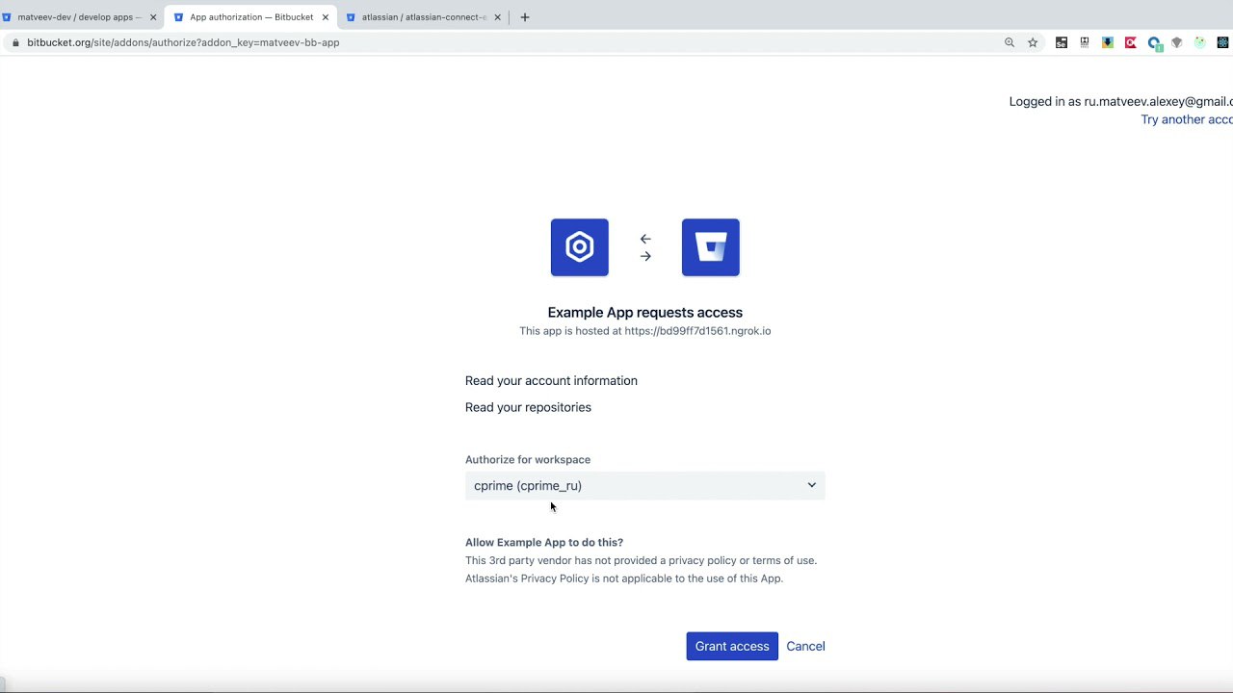Click the red R extension icon
This screenshot has height=693, width=1233.
1131,42
